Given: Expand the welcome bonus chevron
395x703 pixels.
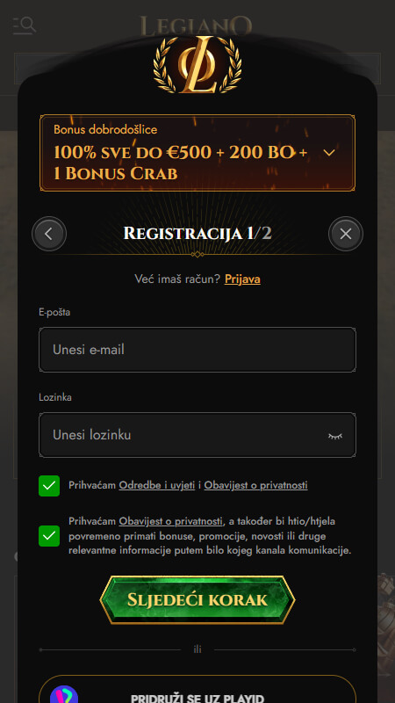Looking at the screenshot, I should [329, 153].
